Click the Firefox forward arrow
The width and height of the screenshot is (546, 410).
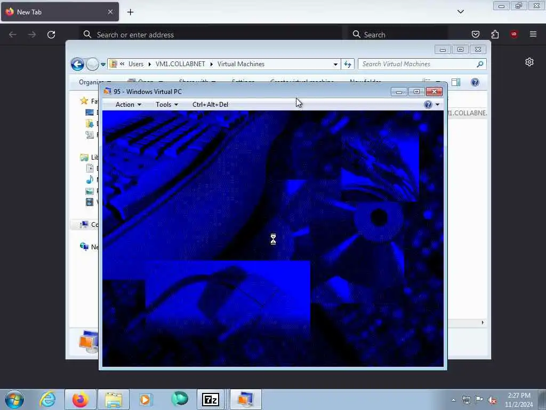tap(32, 35)
